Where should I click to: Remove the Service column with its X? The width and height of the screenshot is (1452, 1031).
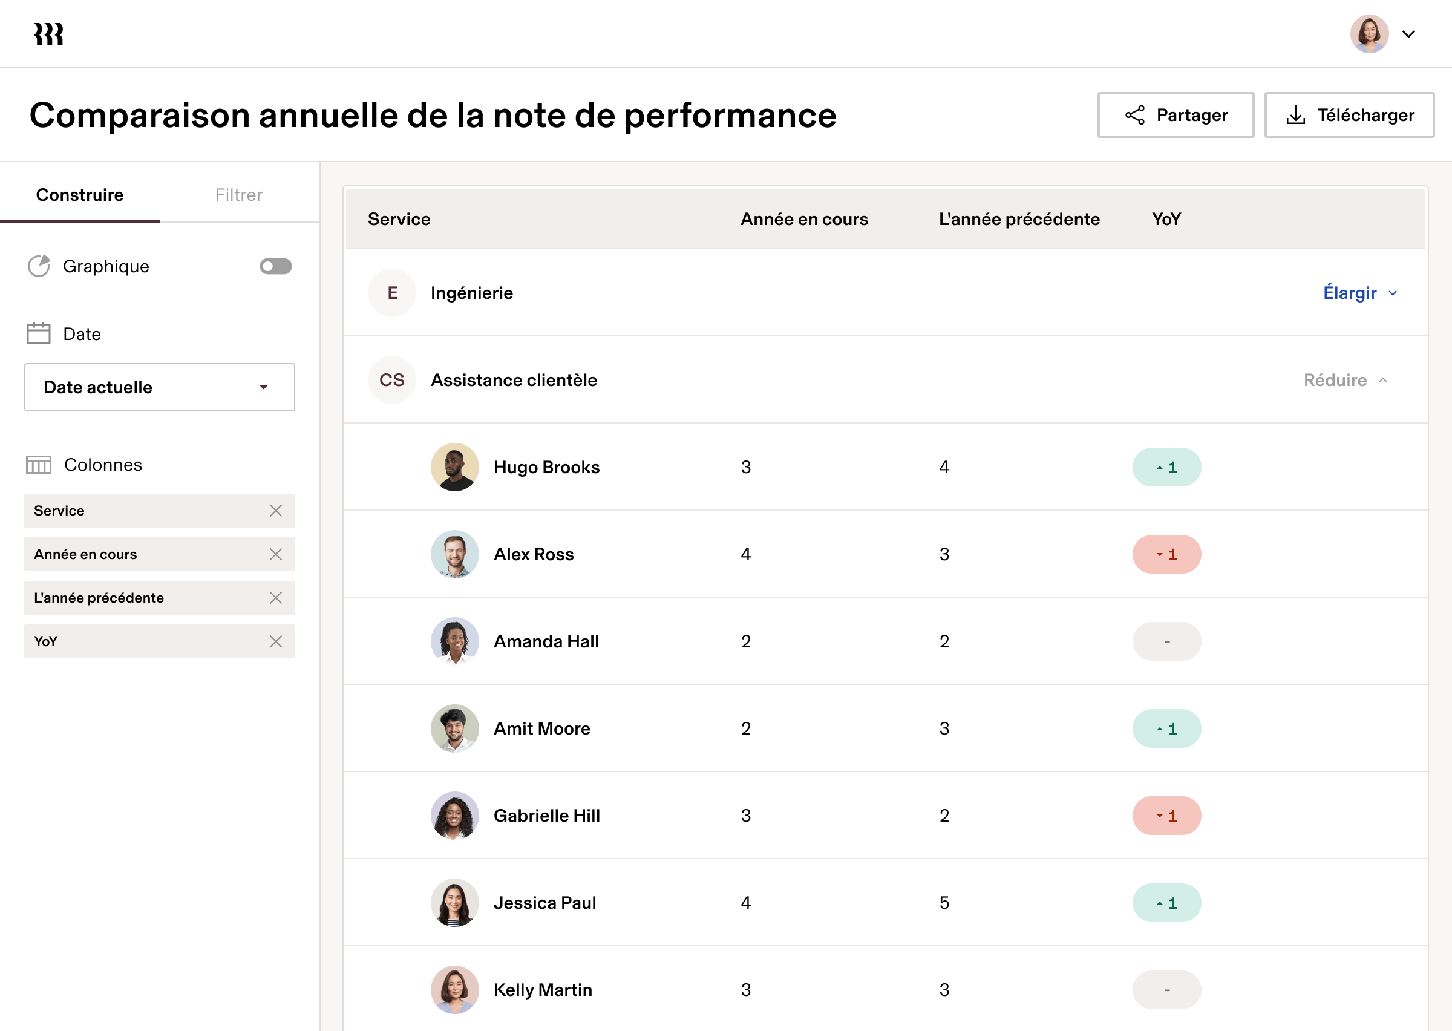pos(276,511)
